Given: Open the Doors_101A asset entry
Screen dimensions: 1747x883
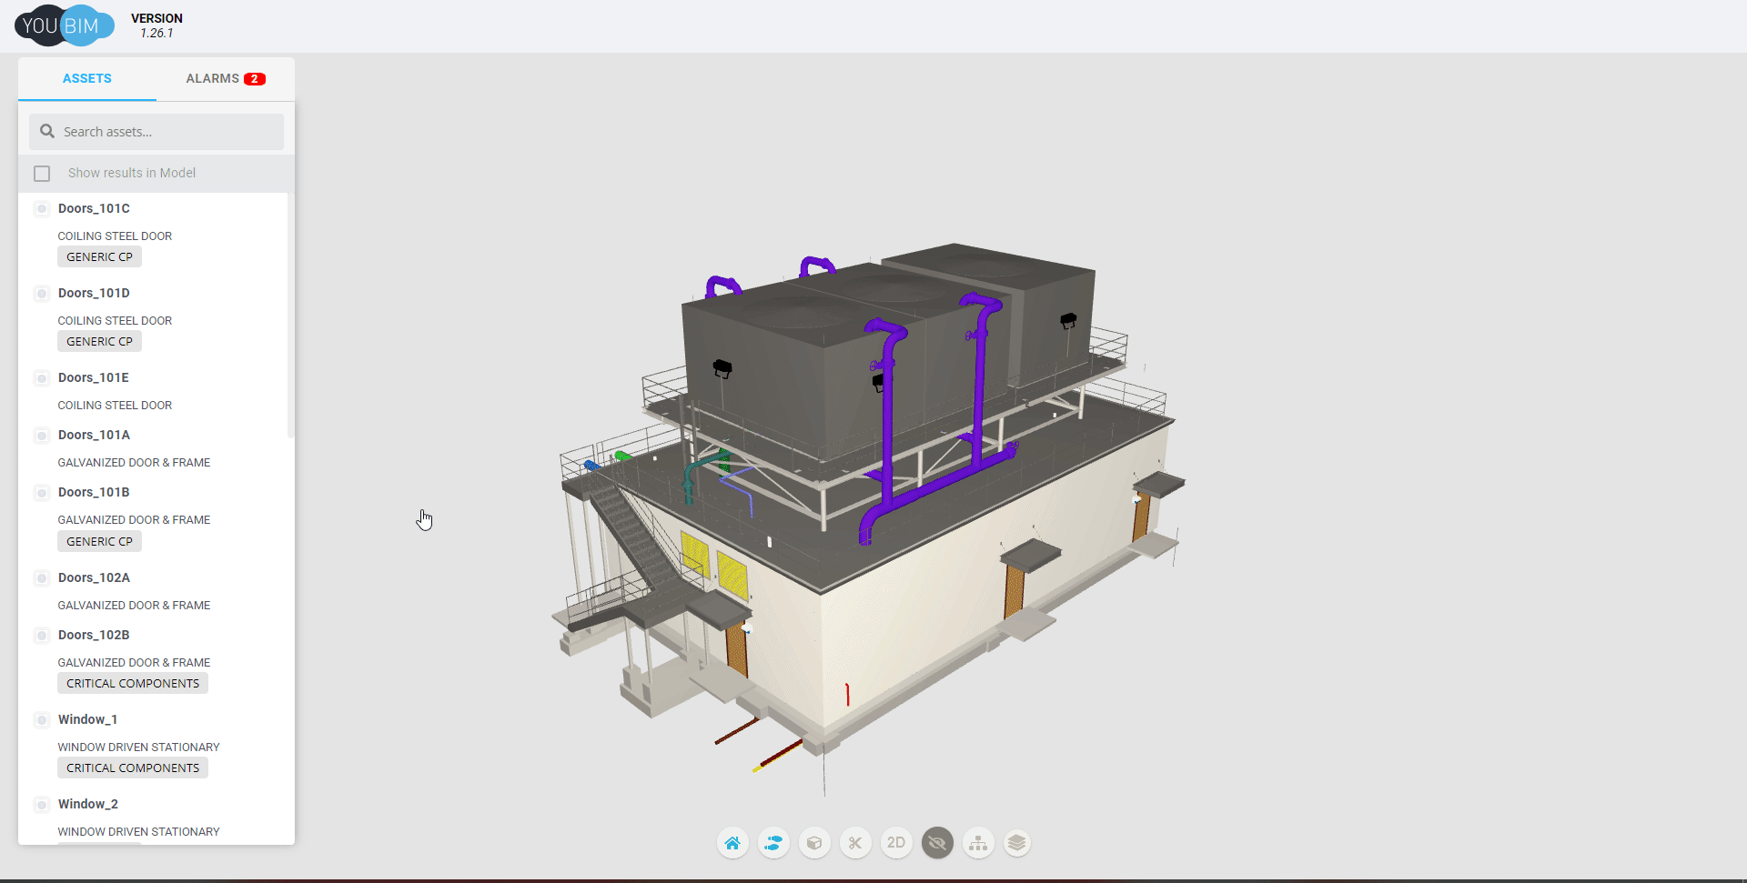Looking at the screenshot, I should point(94,436).
